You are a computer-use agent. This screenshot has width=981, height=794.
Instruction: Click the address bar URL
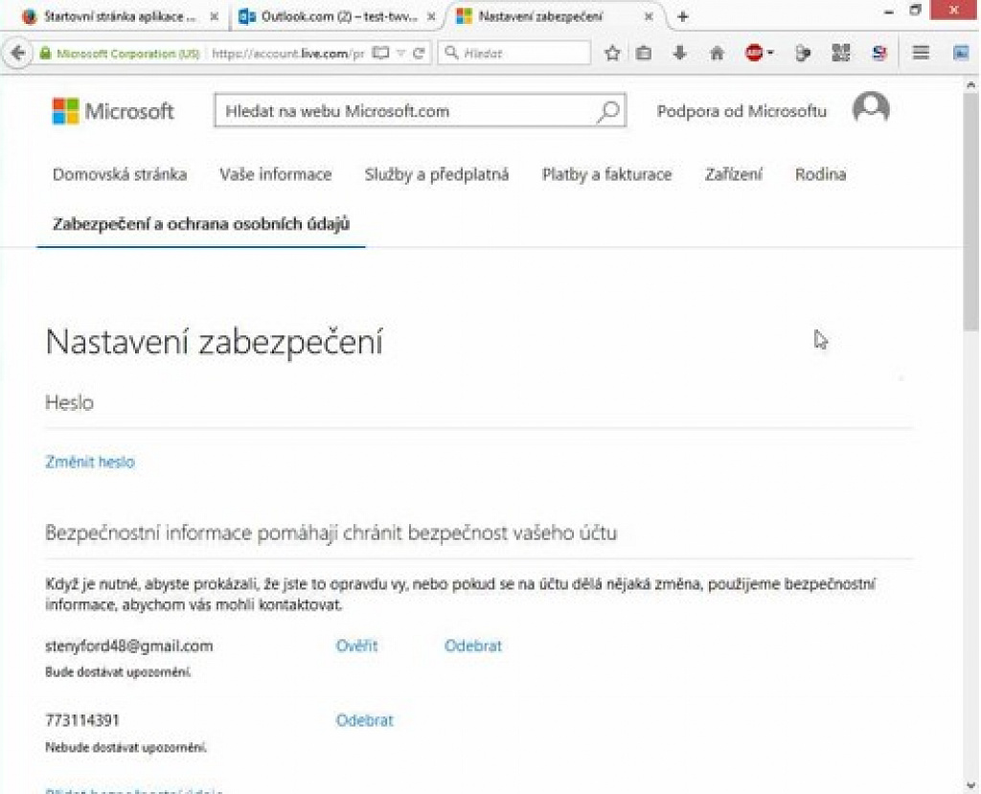(x=287, y=54)
